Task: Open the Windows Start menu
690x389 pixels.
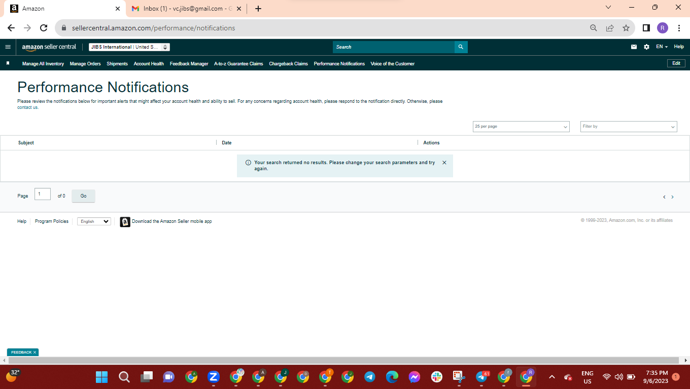Action: pyautogui.click(x=102, y=377)
